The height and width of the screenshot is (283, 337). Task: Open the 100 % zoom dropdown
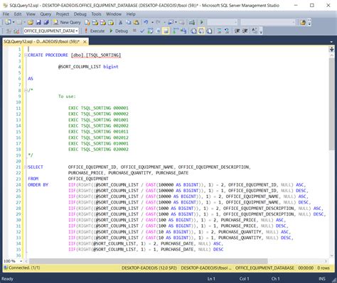(21, 261)
